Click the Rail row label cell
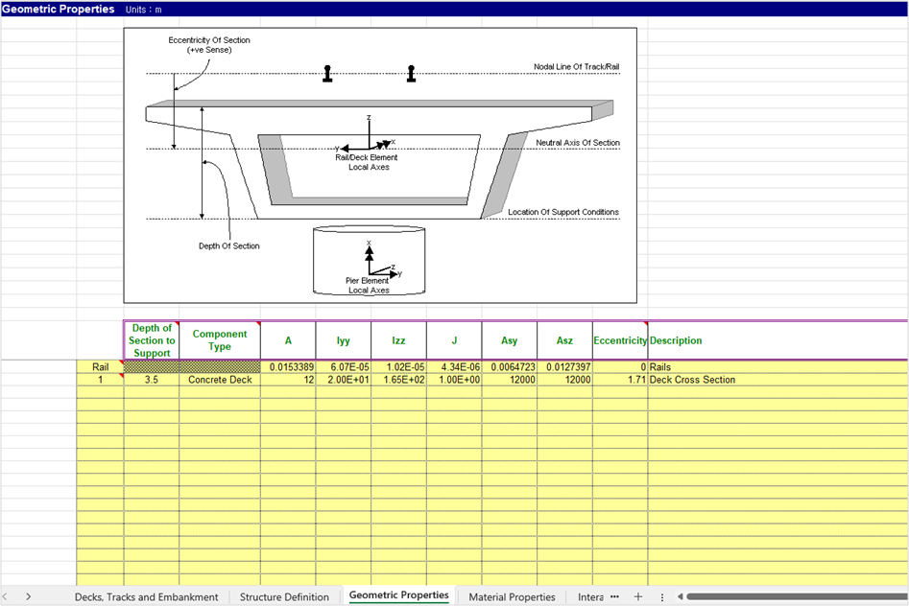909x606 pixels. click(x=100, y=367)
